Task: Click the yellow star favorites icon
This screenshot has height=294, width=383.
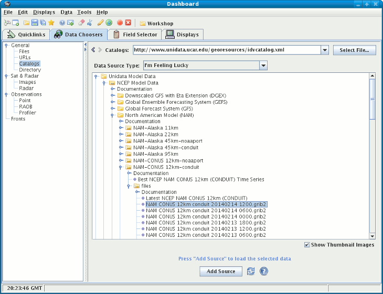Action: (x=51, y=23)
